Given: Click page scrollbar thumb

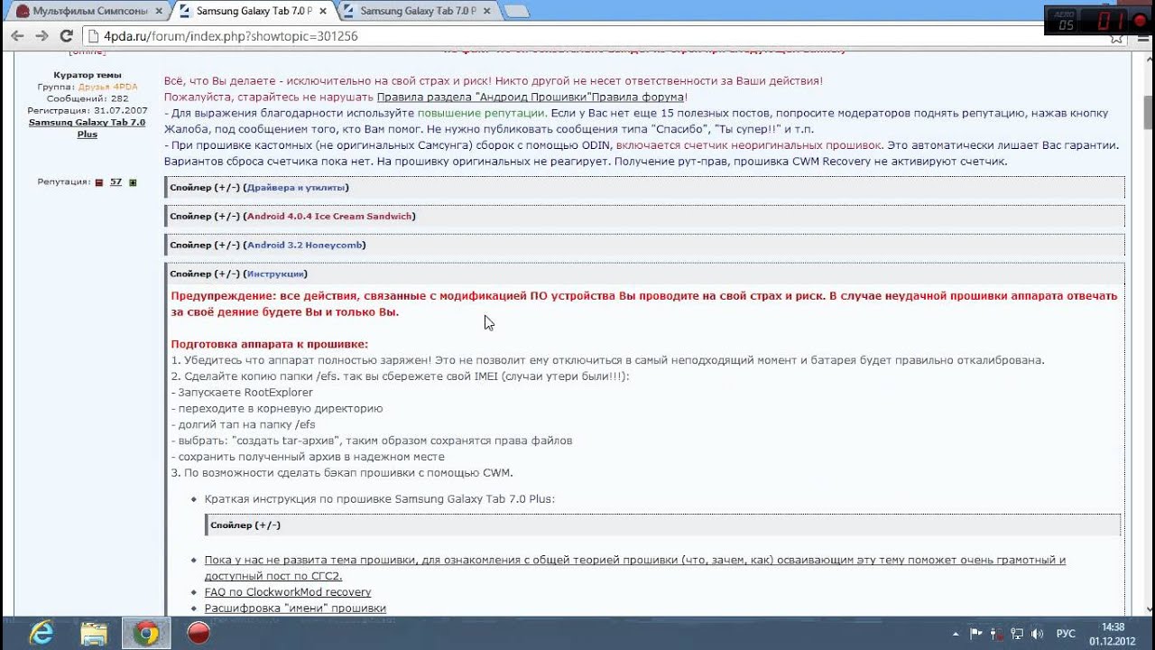Looking at the screenshot, I should pos(1147,111).
